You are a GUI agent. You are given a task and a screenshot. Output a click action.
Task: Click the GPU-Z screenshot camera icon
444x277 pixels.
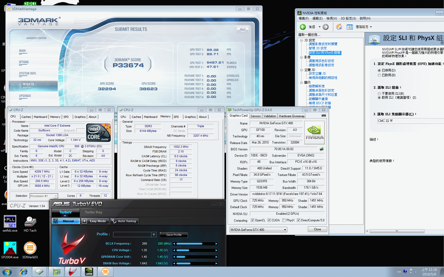pyautogui.click(x=323, y=116)
